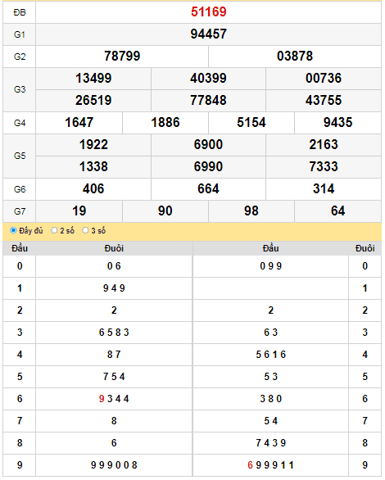
Task: Click the G4 number 1647
Action: tap(79, 122)
